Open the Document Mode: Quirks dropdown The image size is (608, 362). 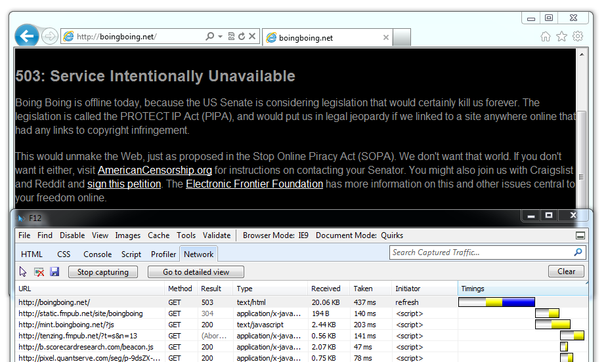[359, 235]
